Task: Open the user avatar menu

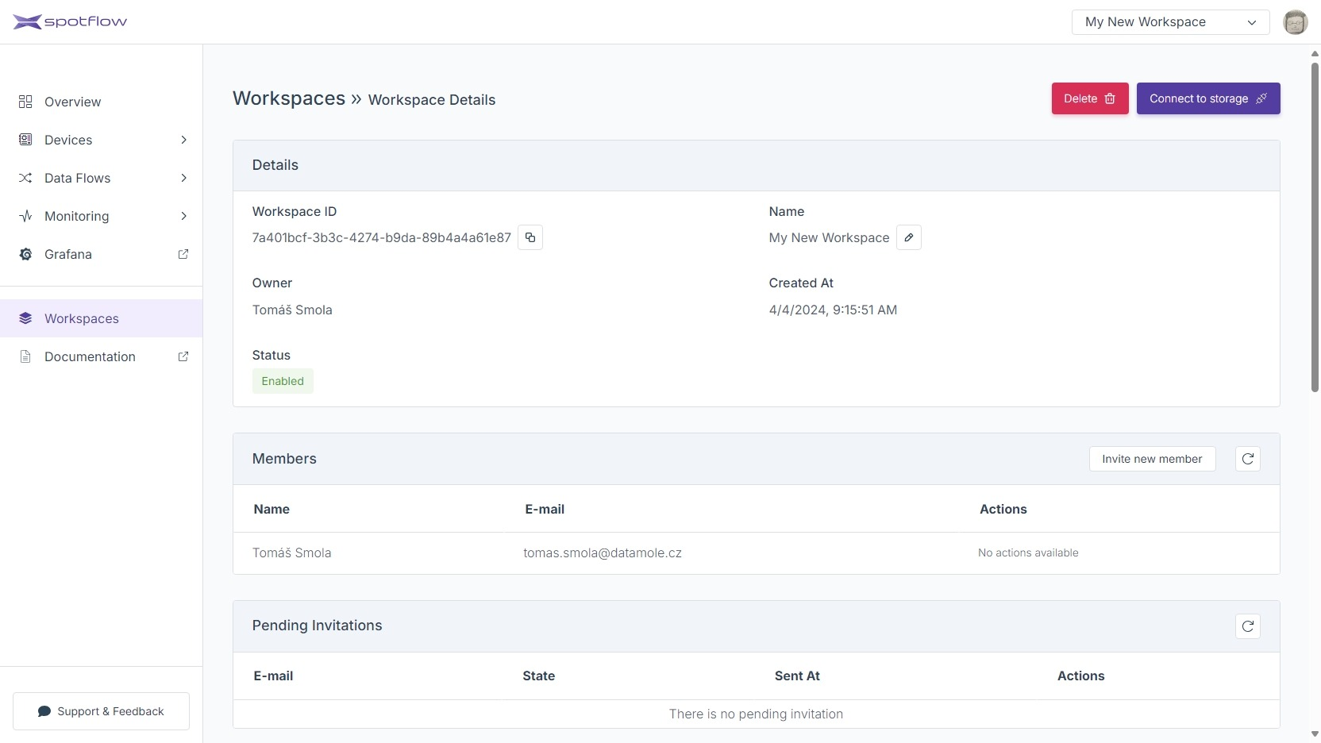Action: coord(1296,22)
